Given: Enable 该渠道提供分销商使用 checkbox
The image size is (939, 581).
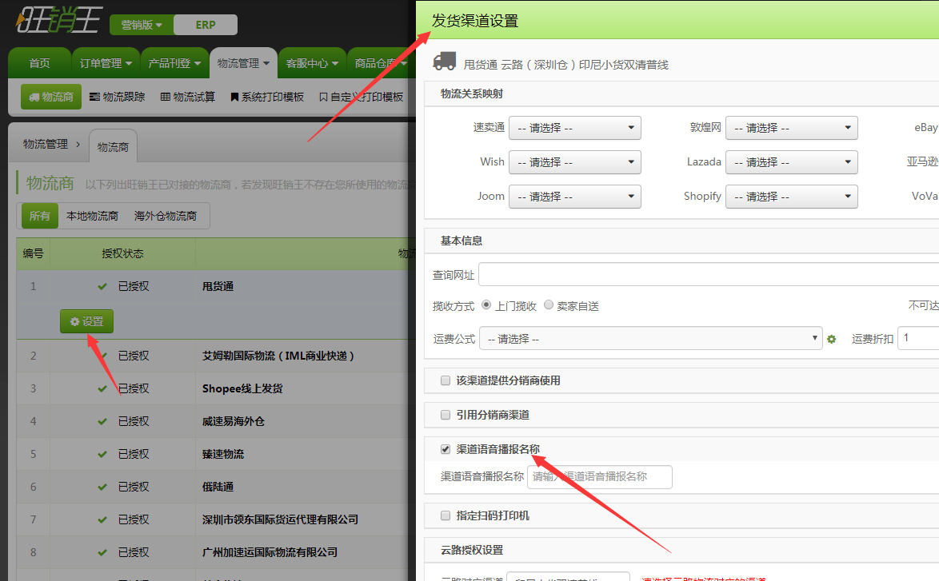Looking at the screenshot, I should click(x=446, y=380).
